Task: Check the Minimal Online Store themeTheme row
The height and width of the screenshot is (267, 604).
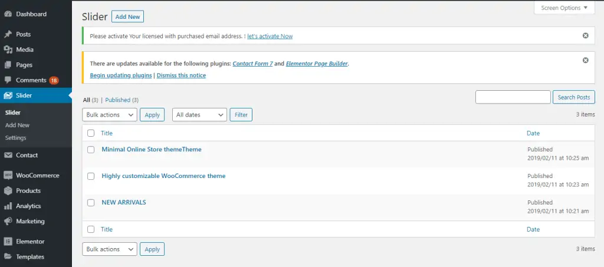Action: pyautogui.click(x=91, y=150)
